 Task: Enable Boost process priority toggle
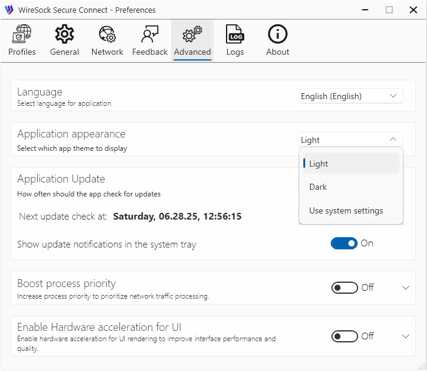point(345,288)
